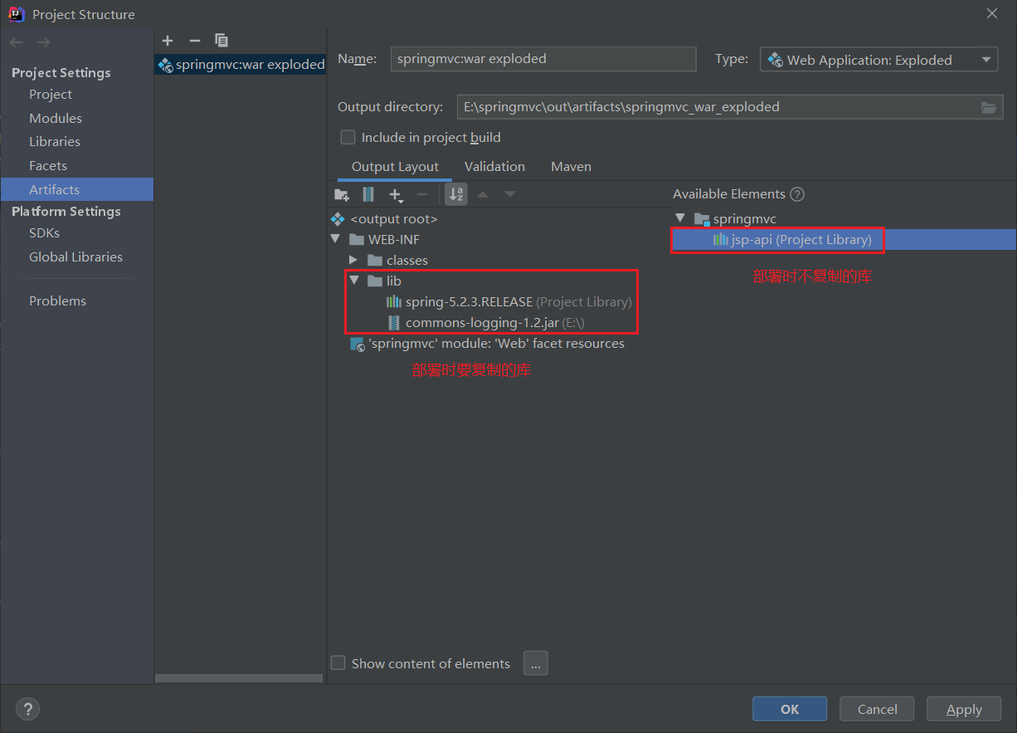Image resolution: width=1017 pixels, height=733 pixels.
Task: Open the help question mark button
Action: coord(27,709)
